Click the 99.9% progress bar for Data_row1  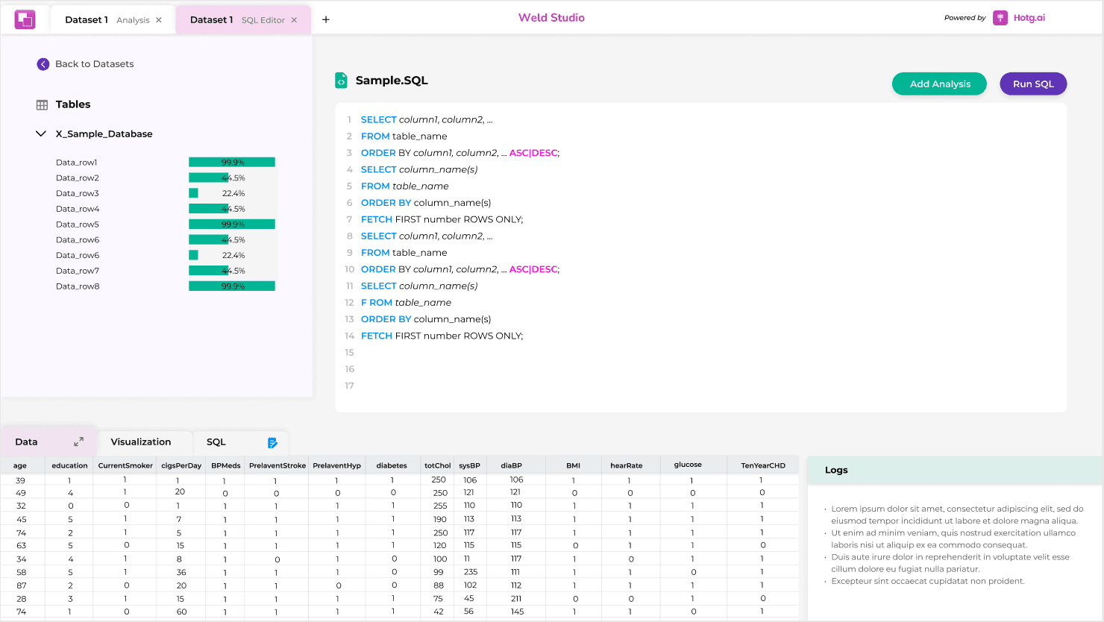[x=232, y=162]
